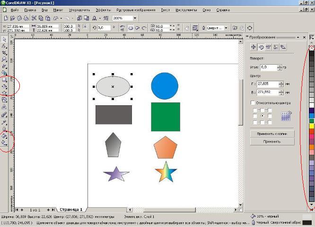Adjust the 'Г' center spinner arrows

pos(281,84)
